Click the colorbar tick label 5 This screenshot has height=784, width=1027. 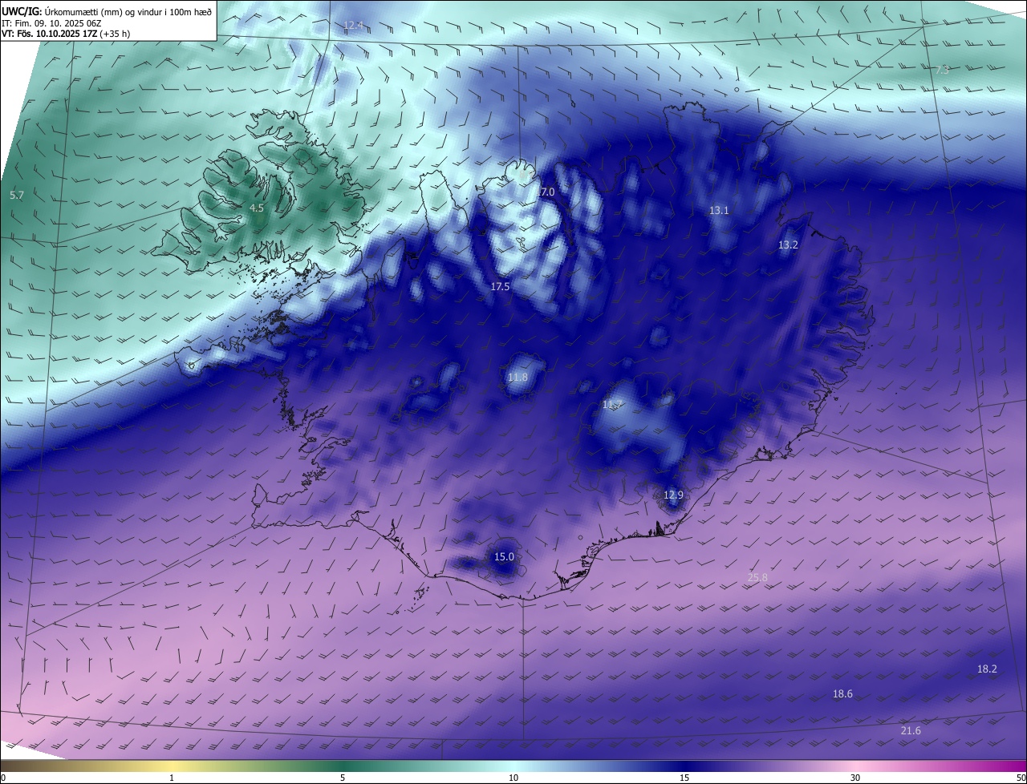click(x=343, y=778)
